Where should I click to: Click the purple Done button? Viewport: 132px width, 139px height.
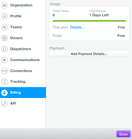tap(123, 134)
